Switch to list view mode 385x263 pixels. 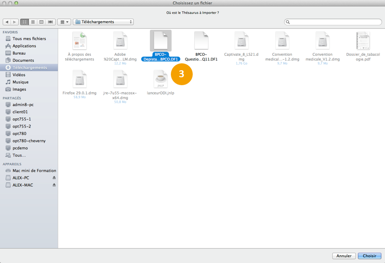[x=33, y=22]
